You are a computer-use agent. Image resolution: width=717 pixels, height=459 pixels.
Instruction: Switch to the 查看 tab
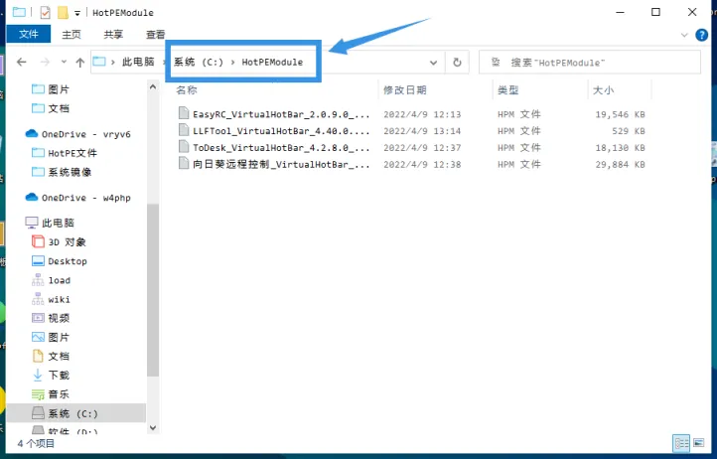(x=155, y=35)
